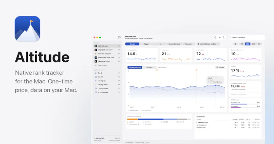This screenshot has height=144, width=274.
Task: Open the Top 10 keyword filter
Action: click(x=107, y=77)
